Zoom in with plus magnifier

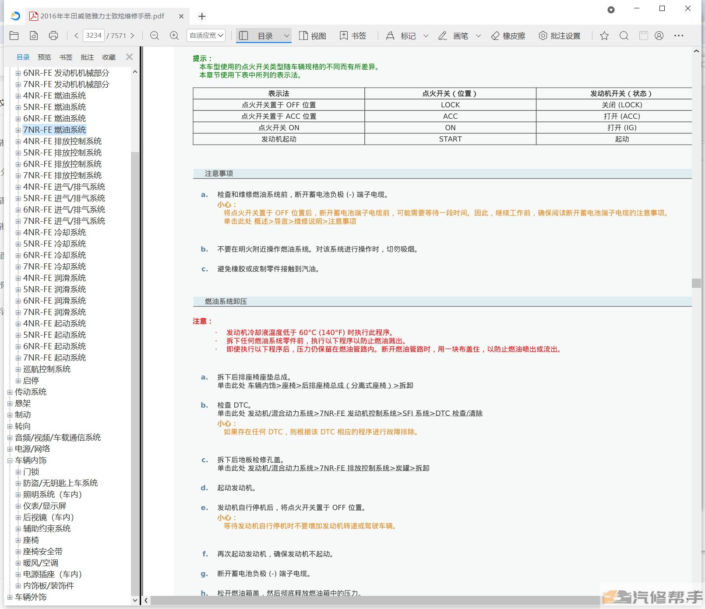pyautogui.click(x=174, y=35)
